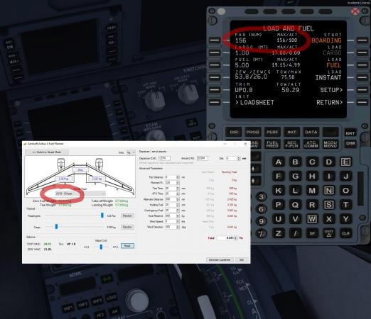Tap the CLR clear key on MCDU

click(345, 233)
